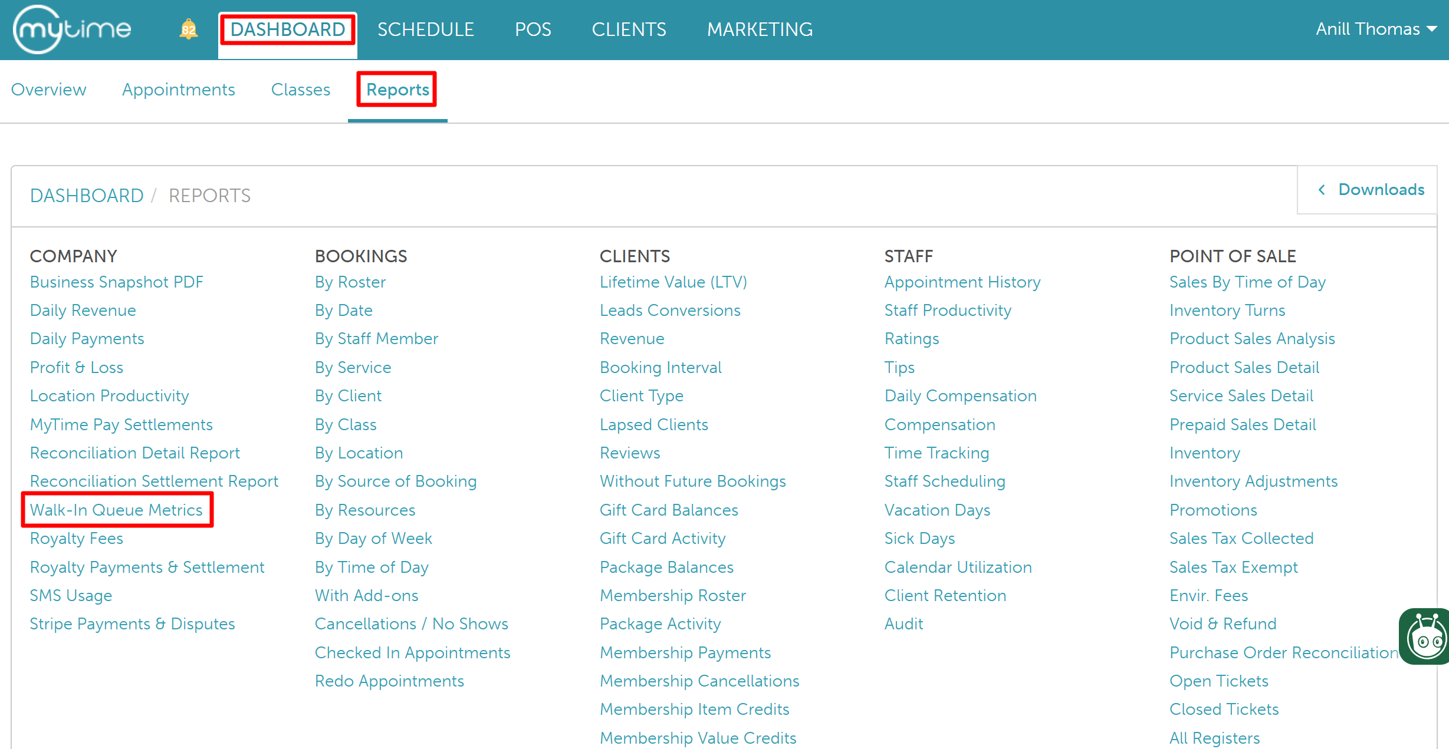Select the MARKETING nav tab
1449x749 pixels.
[x=760, y=29]
